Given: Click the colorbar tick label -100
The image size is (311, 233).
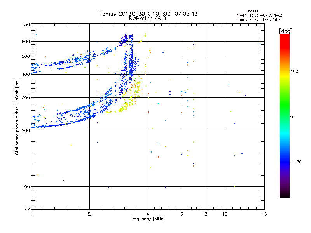Looking at the screenshot, I should (296, 162).
